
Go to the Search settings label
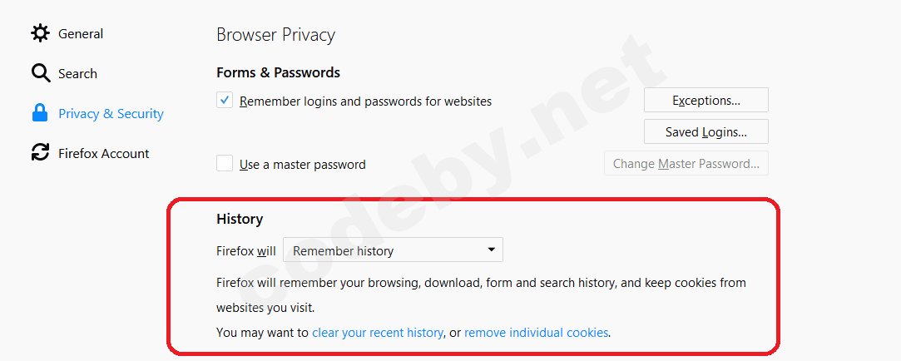tap(77, 74)
